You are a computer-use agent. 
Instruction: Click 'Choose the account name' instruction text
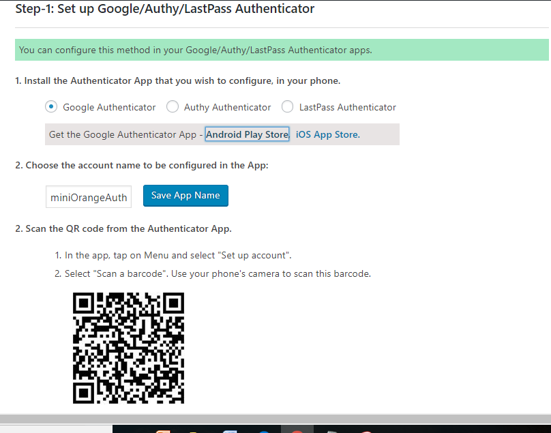(142, 166)
